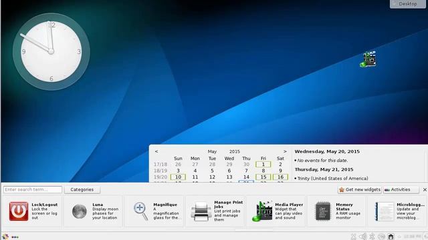Select Thursday May 14 in the calendar
Screen dimensions: 428x240
[x=246, y=177]
